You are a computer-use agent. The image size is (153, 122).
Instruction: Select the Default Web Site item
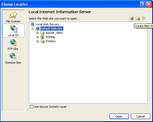pyautogui.click(x=52, y=29)
